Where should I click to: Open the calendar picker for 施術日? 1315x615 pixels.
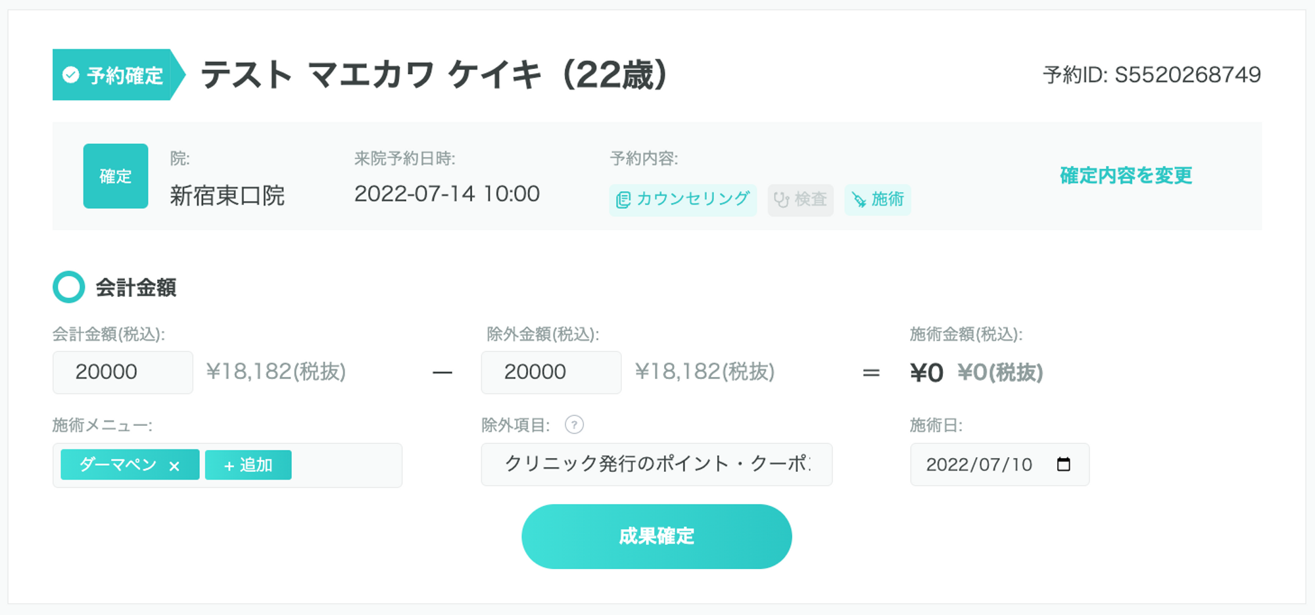1063,465
